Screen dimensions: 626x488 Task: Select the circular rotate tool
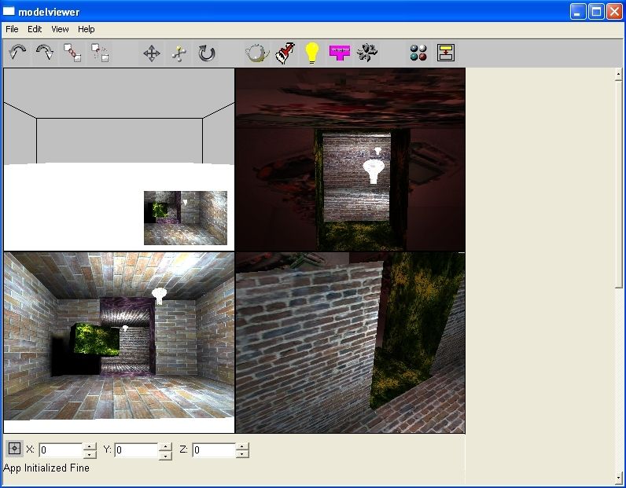(206, 53)
